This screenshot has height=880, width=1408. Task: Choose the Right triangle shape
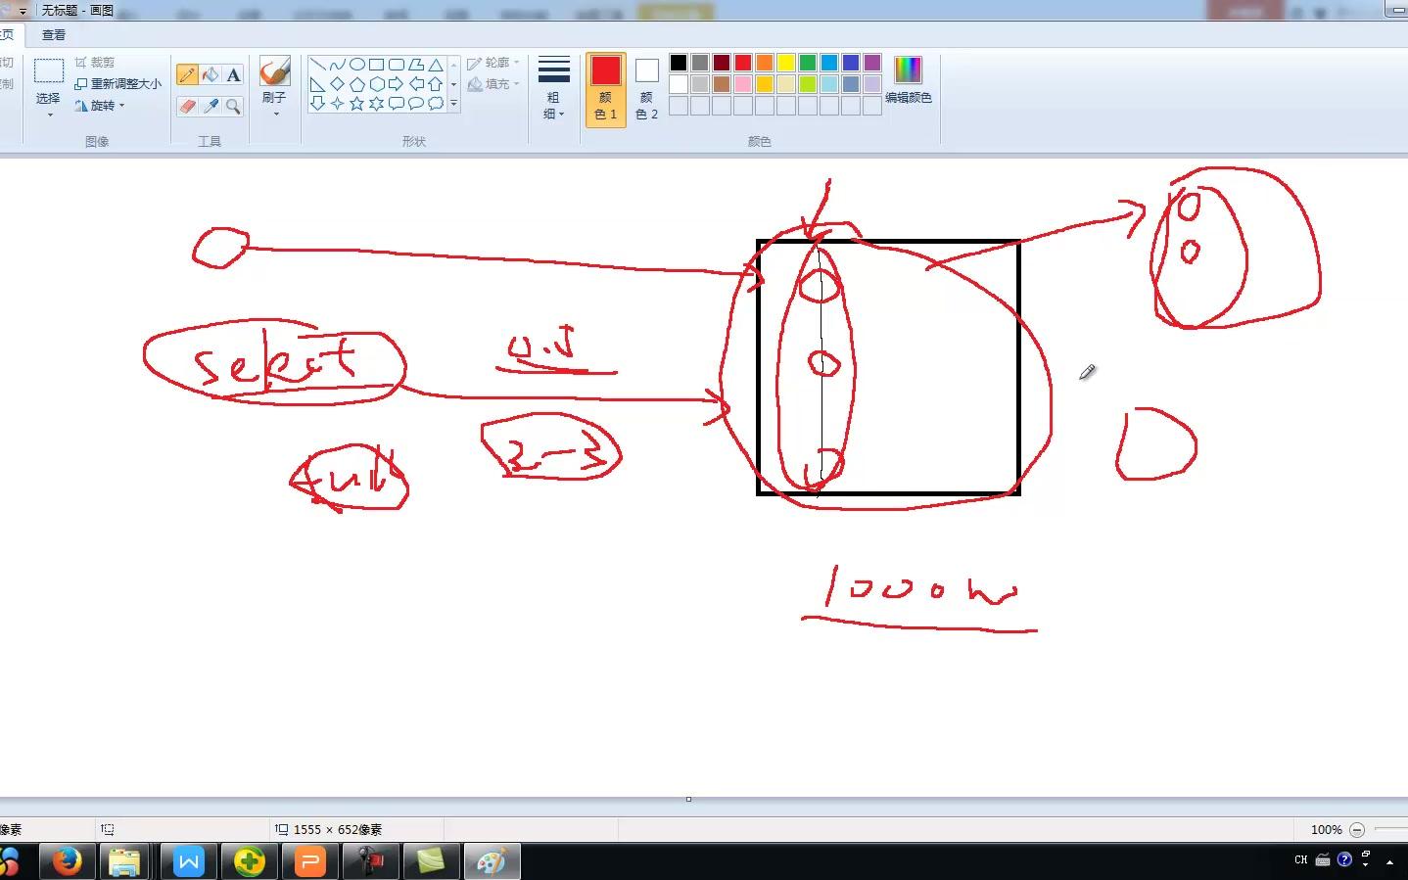[317, 84]
